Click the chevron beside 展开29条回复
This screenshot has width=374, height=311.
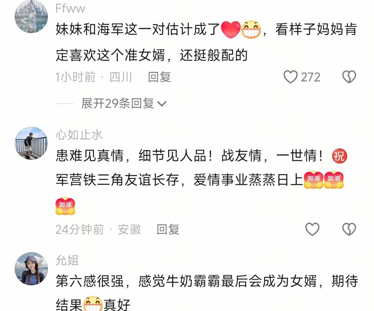coord(162,104)
